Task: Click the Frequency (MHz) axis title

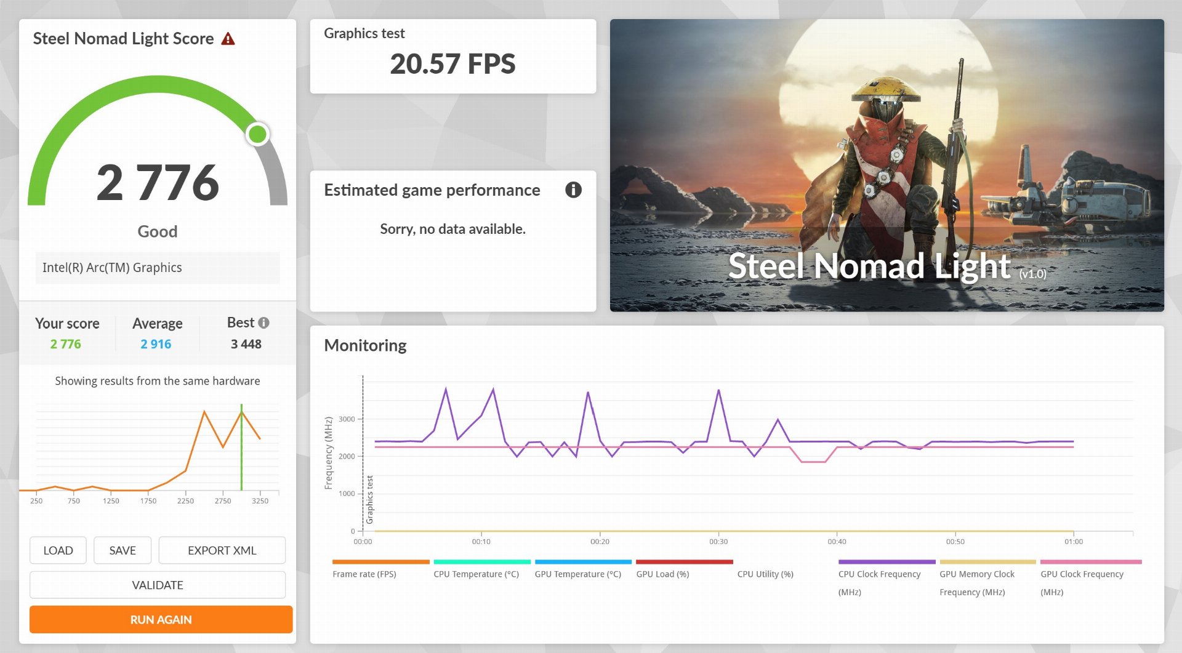Action: (x=328, y=453)
